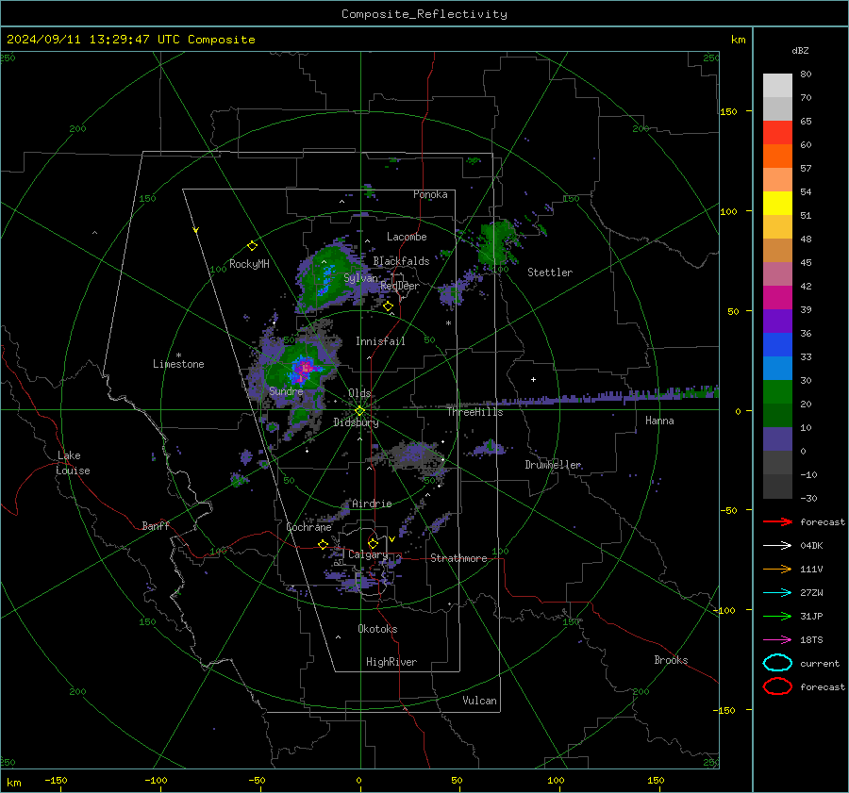Select the cyan 'current' ellipse icon
The width and height of the screenshot is (849, 793).
point(777,663)
